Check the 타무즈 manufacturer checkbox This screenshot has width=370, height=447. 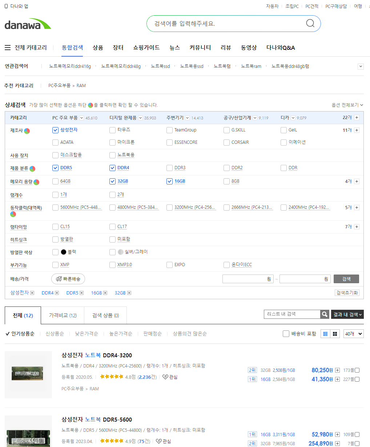tap(112, 130)
